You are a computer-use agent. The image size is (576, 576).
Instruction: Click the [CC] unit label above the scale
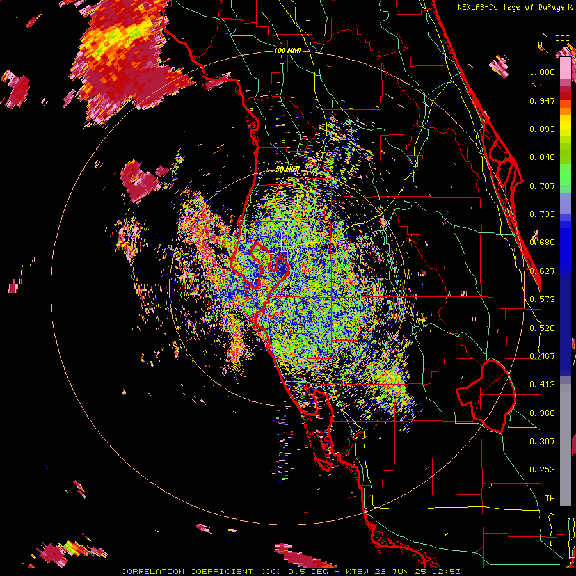click(x=547, y=44)
